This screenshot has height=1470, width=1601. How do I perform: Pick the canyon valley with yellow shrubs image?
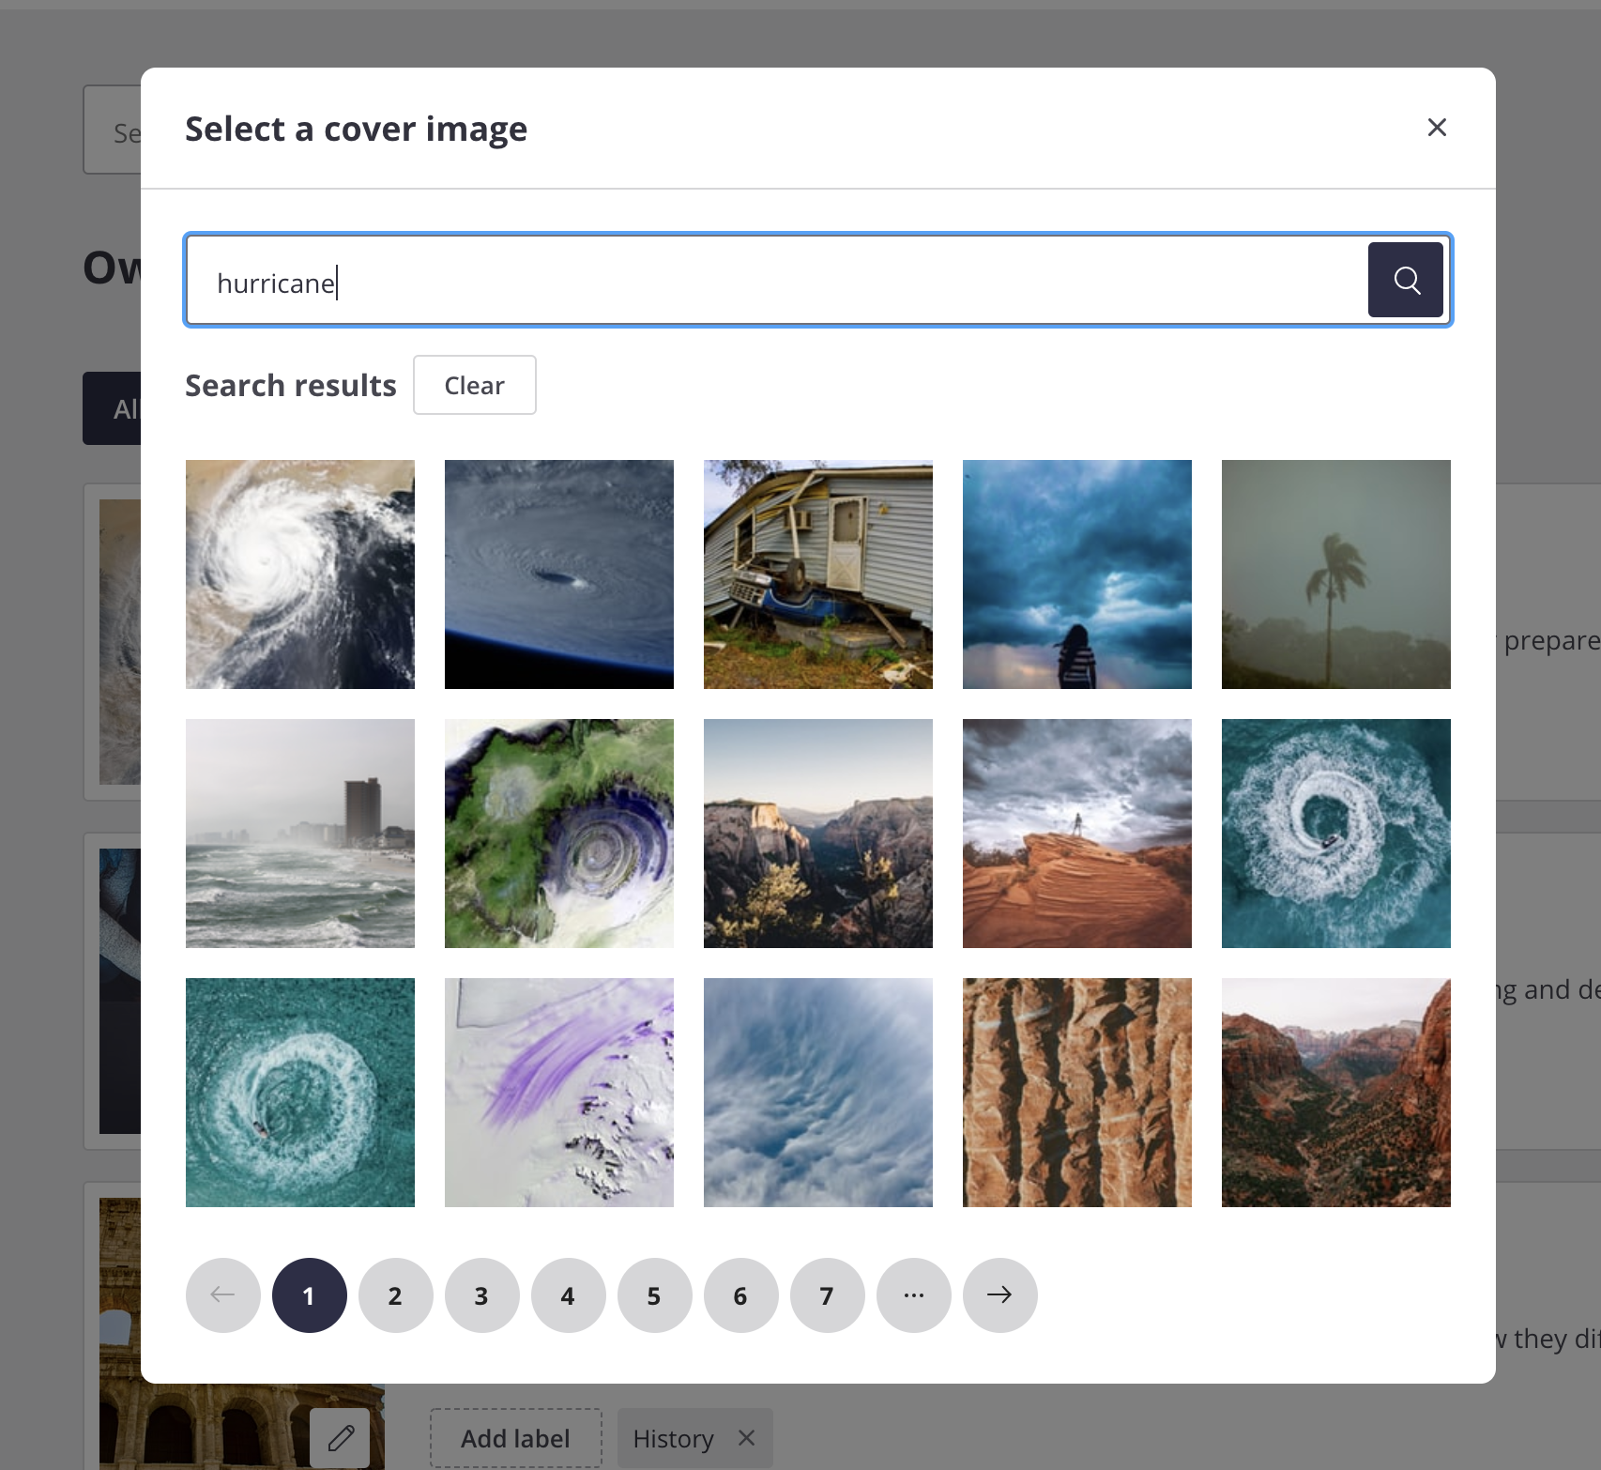(x=818, y=834)
